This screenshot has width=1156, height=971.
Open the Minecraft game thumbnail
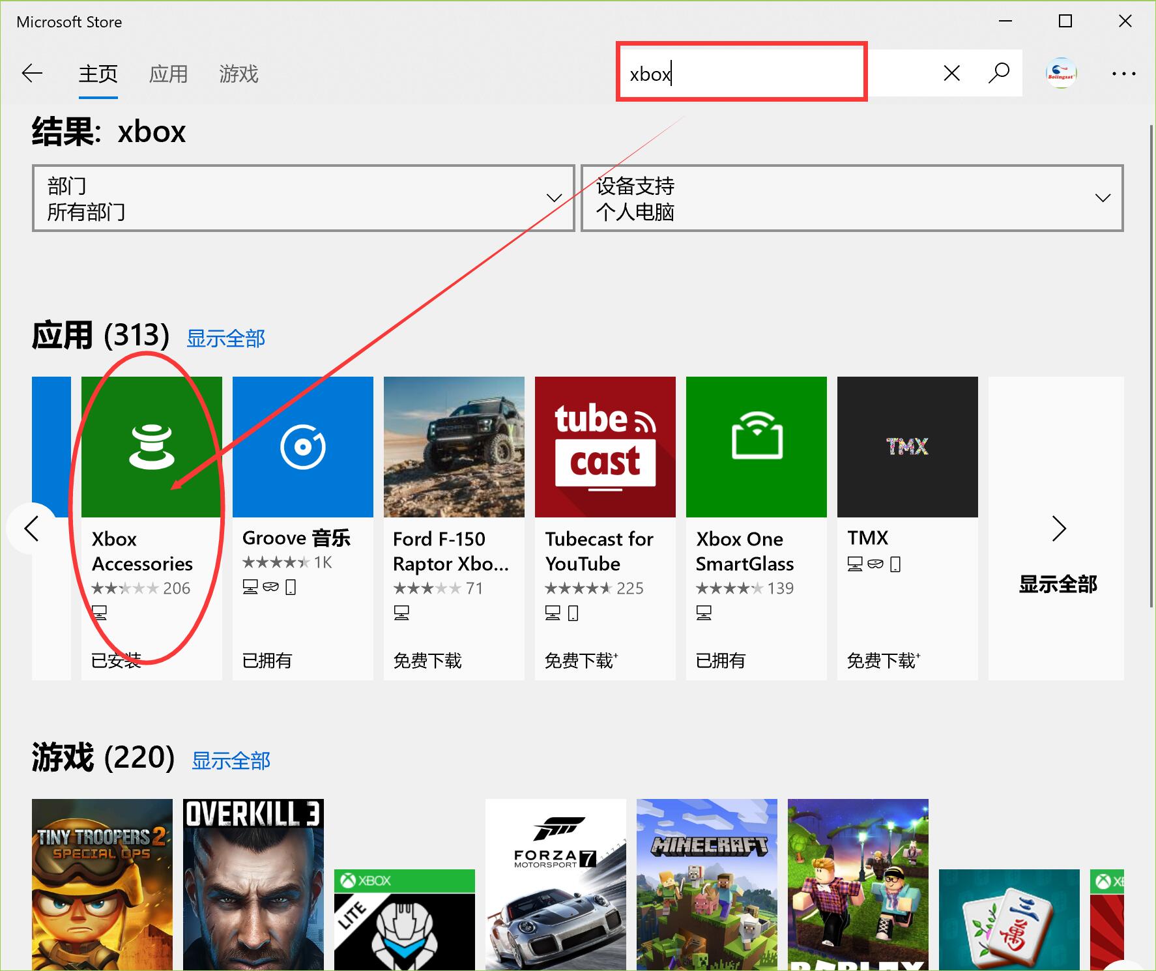tap(707, 884)
